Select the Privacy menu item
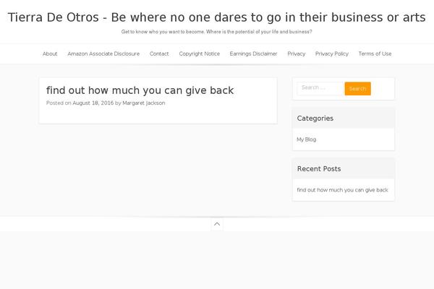434x289 pixels. point(296,53)
